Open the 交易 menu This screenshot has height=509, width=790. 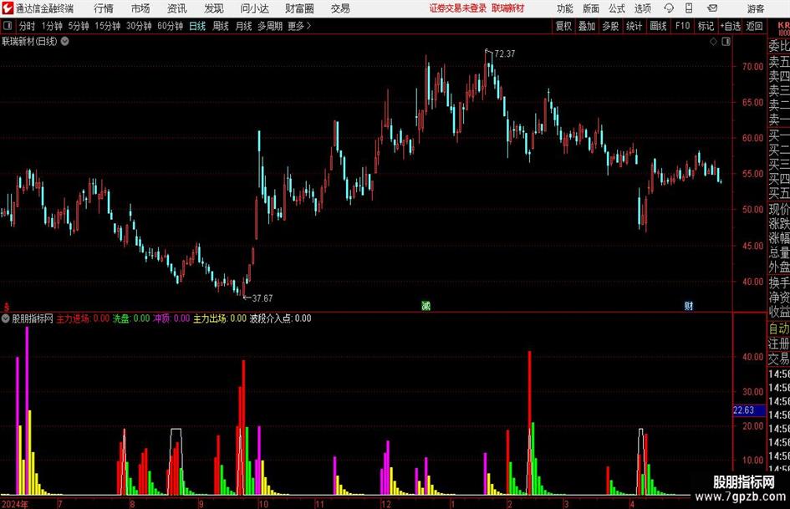pos(340,8)
